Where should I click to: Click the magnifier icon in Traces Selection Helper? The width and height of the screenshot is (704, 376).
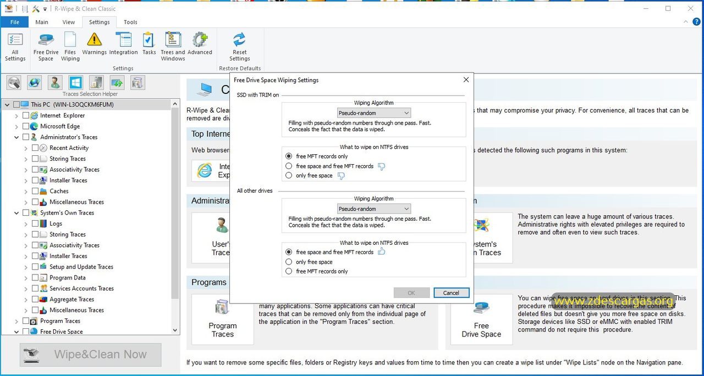coord(14,83)
